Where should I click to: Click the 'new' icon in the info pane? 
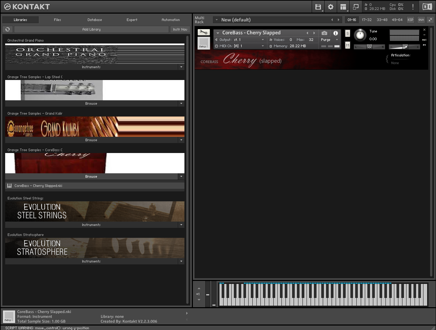(8, 317)
